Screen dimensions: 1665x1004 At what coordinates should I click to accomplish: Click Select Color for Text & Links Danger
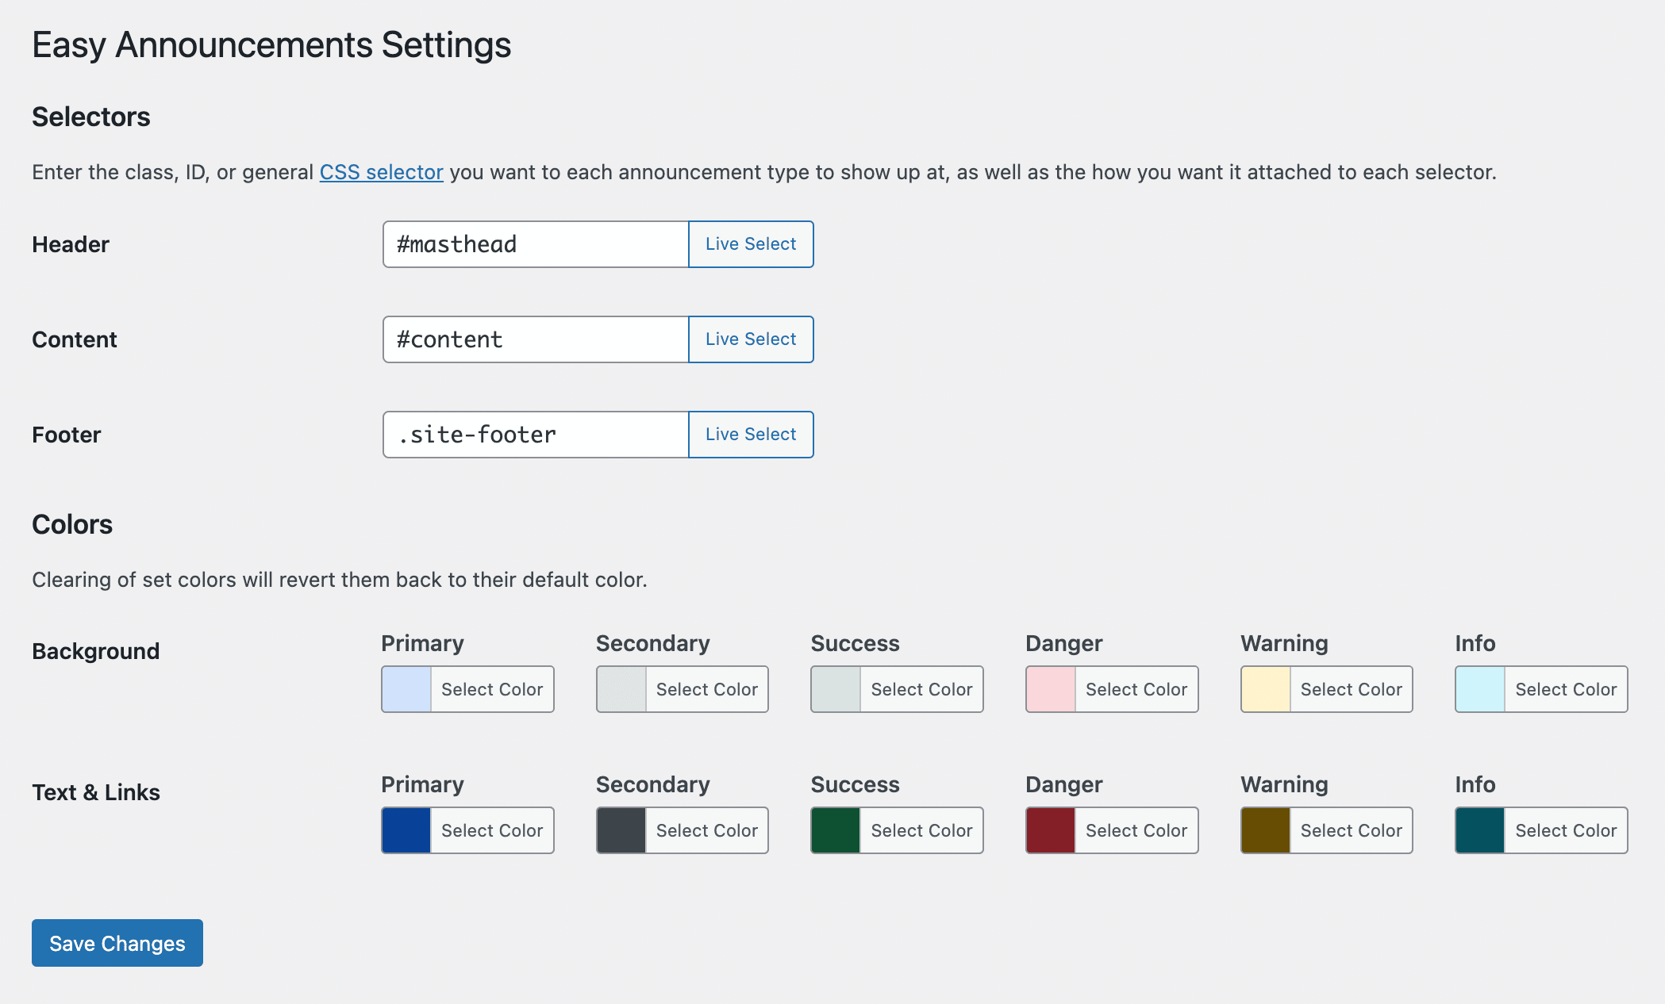[x=1136, y=830]
